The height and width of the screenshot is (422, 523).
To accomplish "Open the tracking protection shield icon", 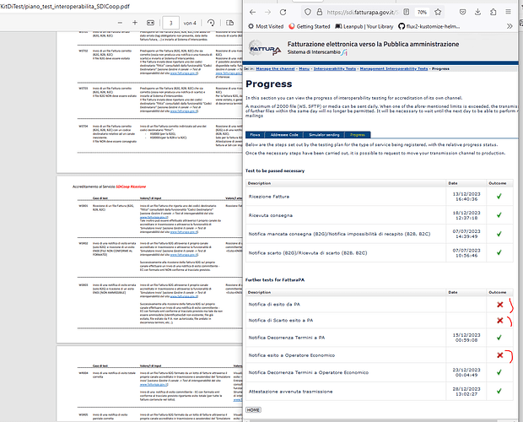I will point(308,12).
